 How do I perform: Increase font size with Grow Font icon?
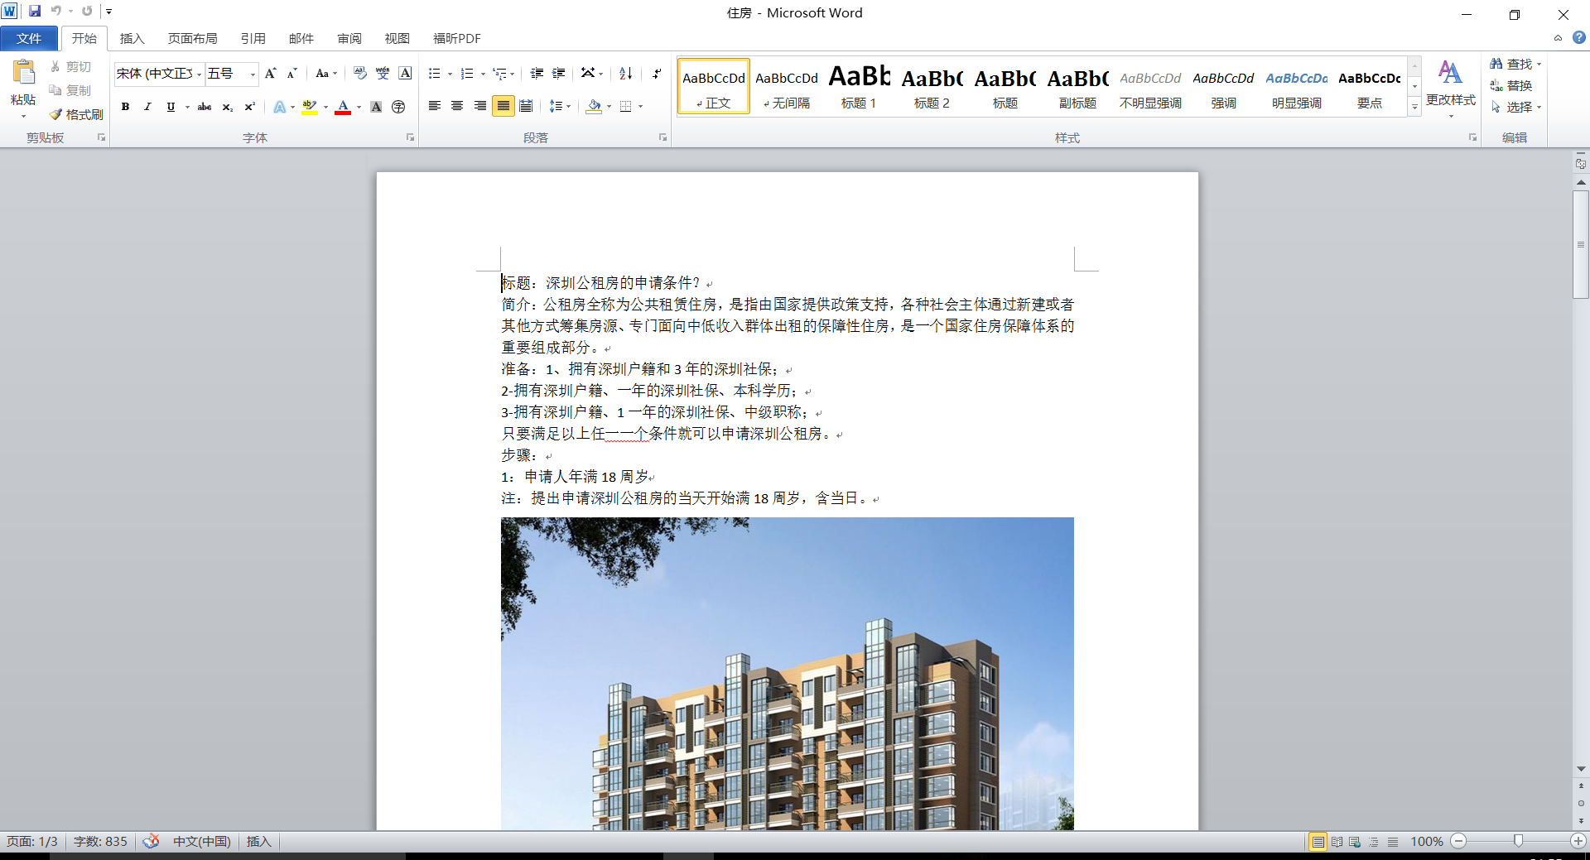point(270,74)
